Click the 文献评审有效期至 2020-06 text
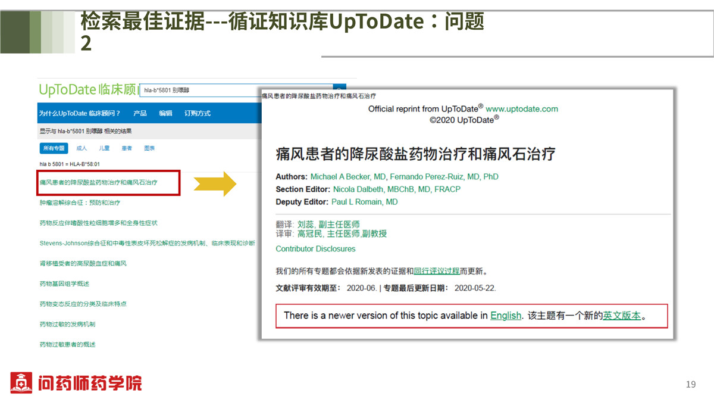 click(325, 288)
